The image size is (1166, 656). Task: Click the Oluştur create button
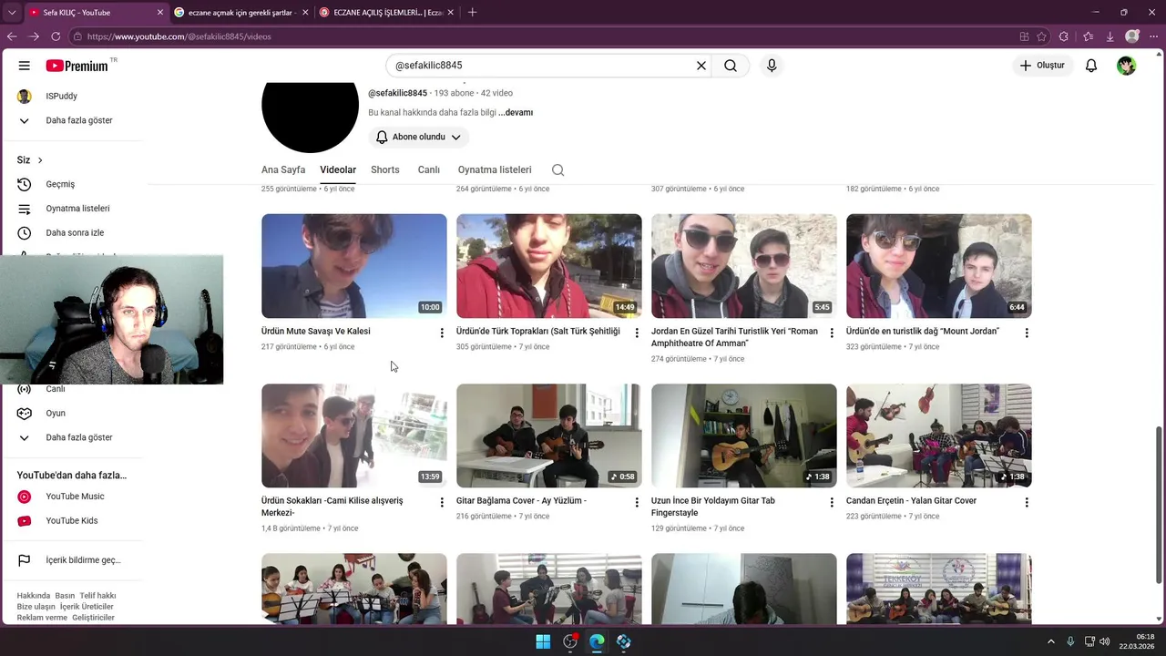tap(1042, 66)
